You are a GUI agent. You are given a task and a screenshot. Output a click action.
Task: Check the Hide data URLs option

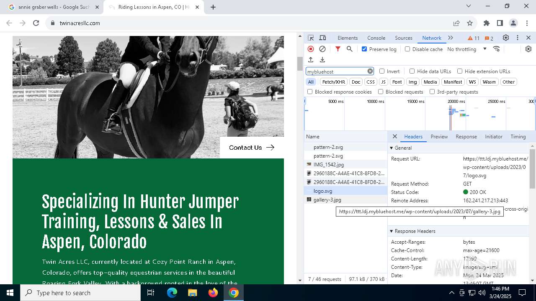click(x=412, y=71)
